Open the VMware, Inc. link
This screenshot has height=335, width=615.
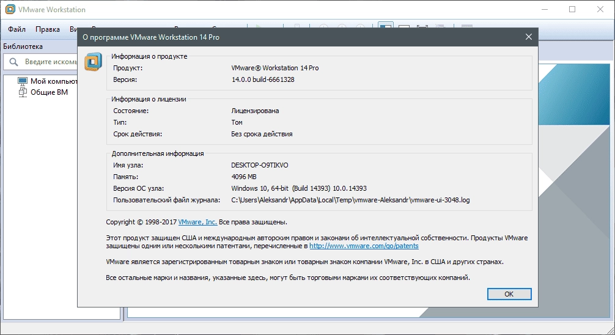point(197,222)
